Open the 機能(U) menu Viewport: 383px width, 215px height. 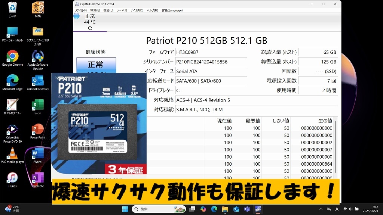(108, 10)
